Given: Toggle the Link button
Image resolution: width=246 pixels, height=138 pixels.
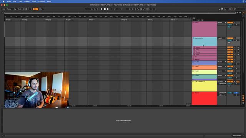Looking at the screenshot, I should 4,9.
